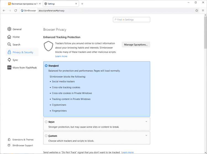Open the hamburger application menu

click(x=203, y=10)
